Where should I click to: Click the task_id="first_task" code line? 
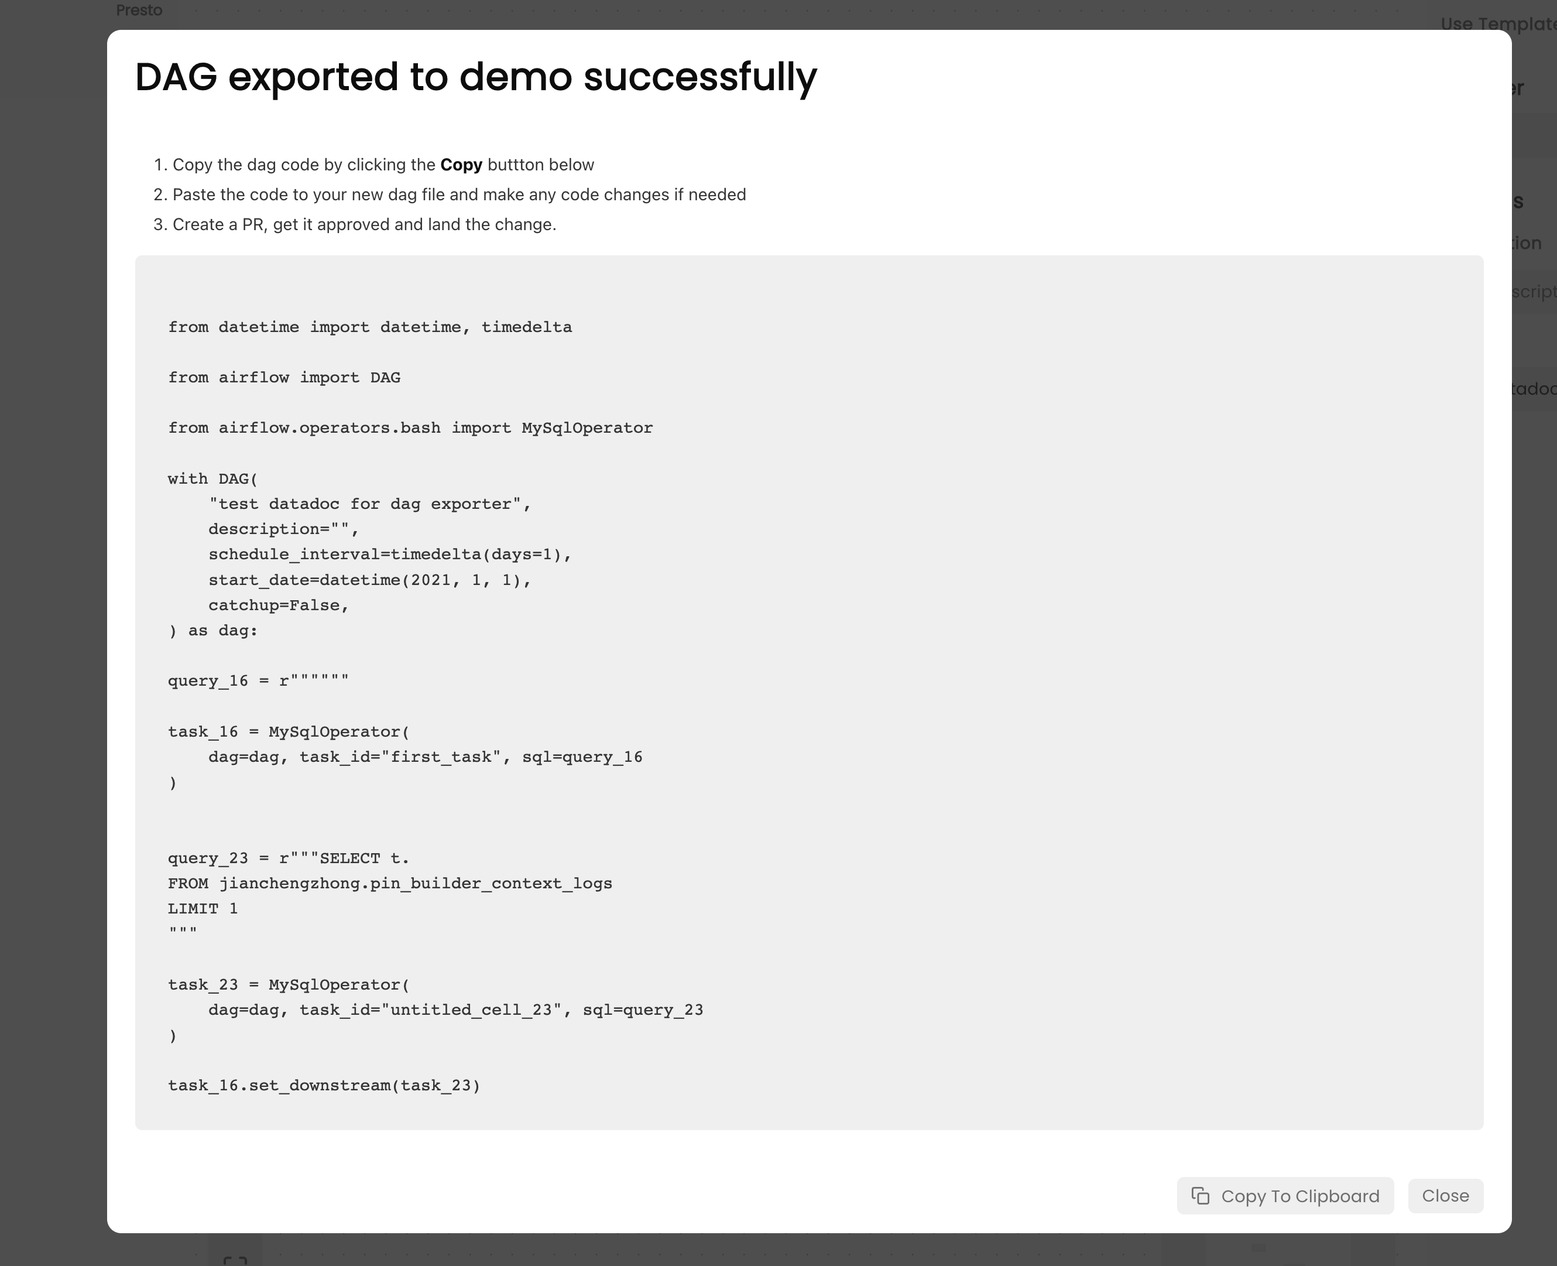[425, 757]
